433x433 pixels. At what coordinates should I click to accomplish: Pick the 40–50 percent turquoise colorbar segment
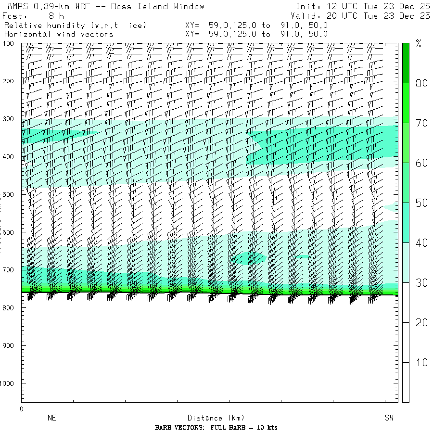(406, 222)
